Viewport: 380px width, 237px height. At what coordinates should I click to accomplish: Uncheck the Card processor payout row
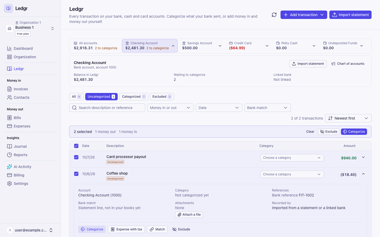(76, 157)
